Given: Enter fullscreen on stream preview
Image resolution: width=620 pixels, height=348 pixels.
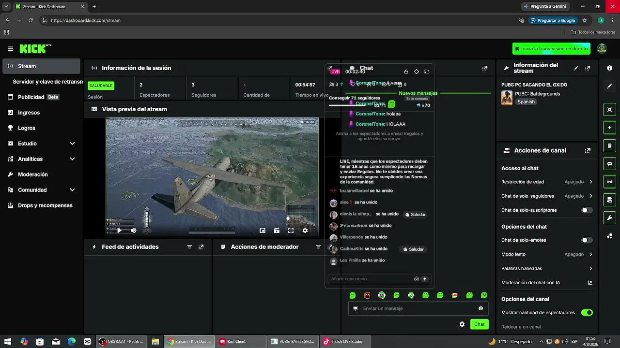Looking at the screenshot, I should pyautogui.click(x=291, y=231).
